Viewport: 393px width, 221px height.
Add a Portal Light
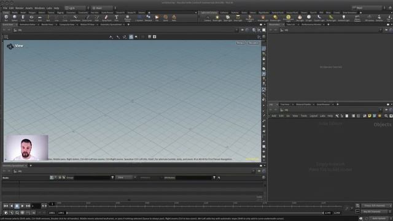331,18
